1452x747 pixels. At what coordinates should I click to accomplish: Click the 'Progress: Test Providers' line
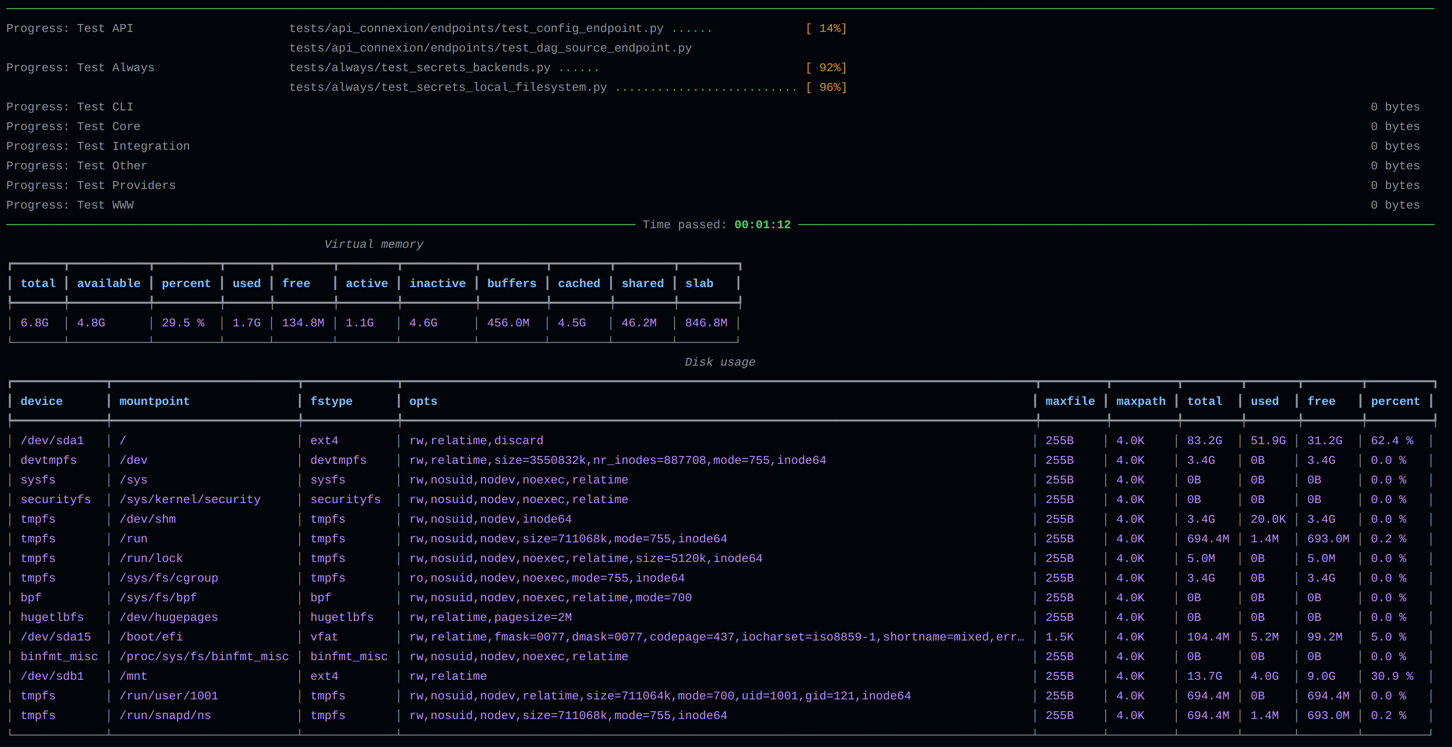point(91,186)
